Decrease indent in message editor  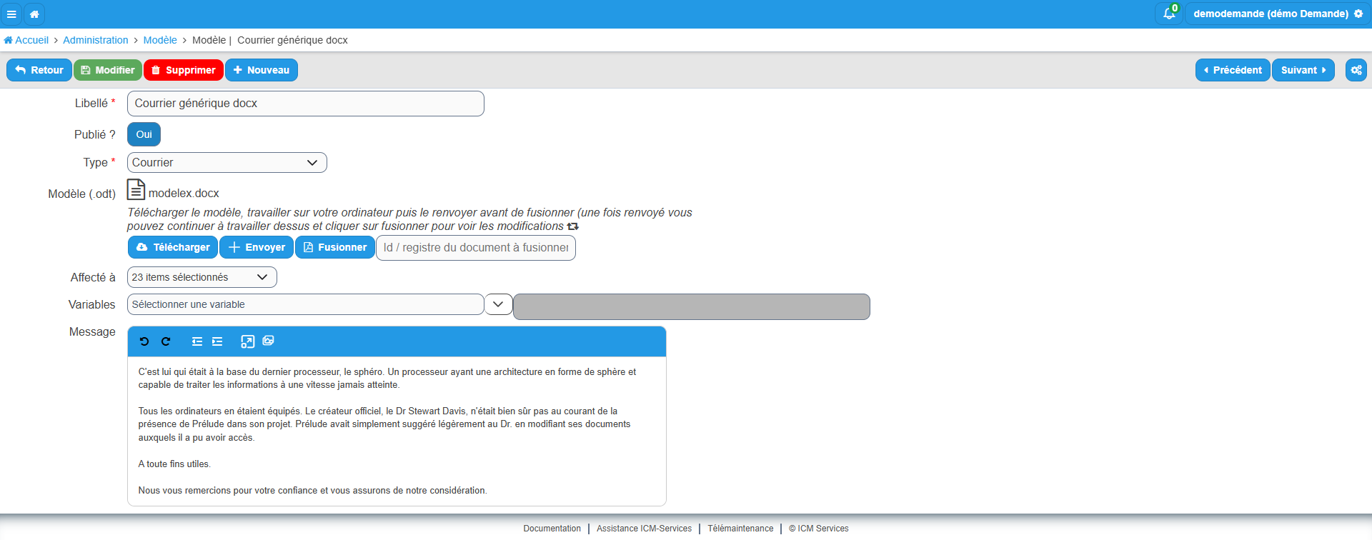coord(197,341)
